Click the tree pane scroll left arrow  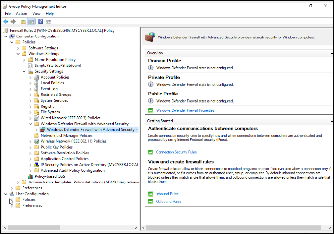click(x=5, y=227)
